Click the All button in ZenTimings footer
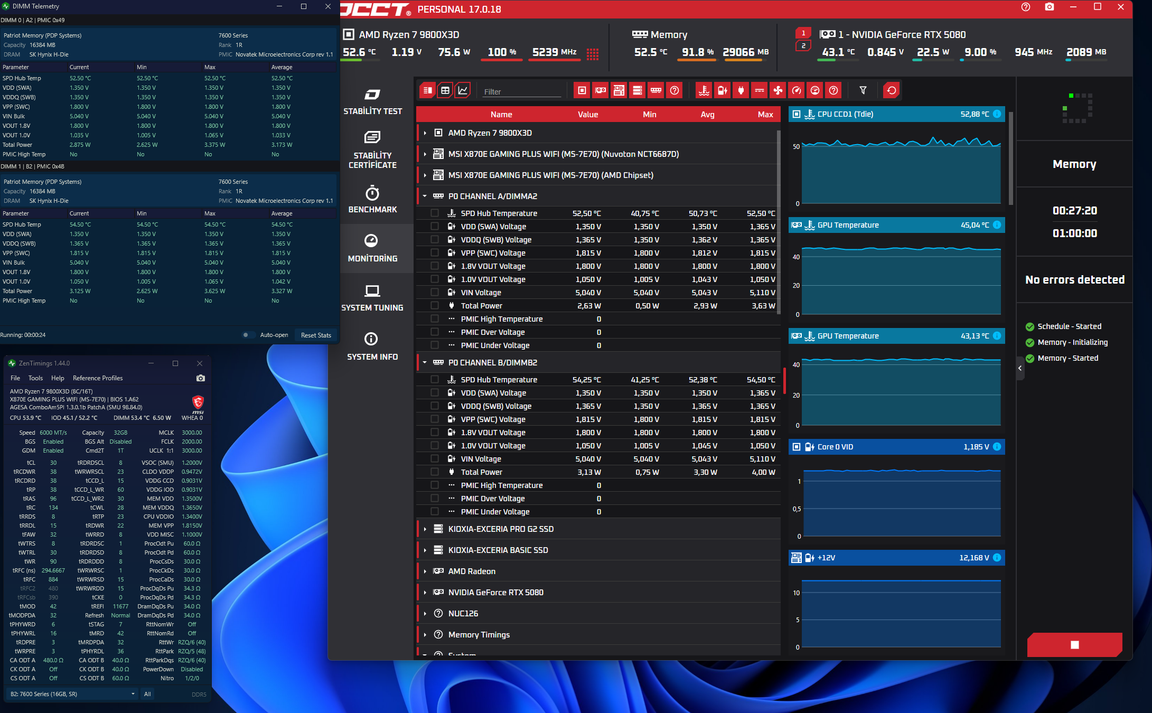This screenshot has height=713, width=1152. [147, 694]
